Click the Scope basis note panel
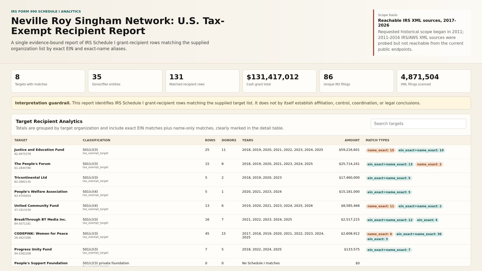This screenshot has height=271, width=482. click(422, 33)
